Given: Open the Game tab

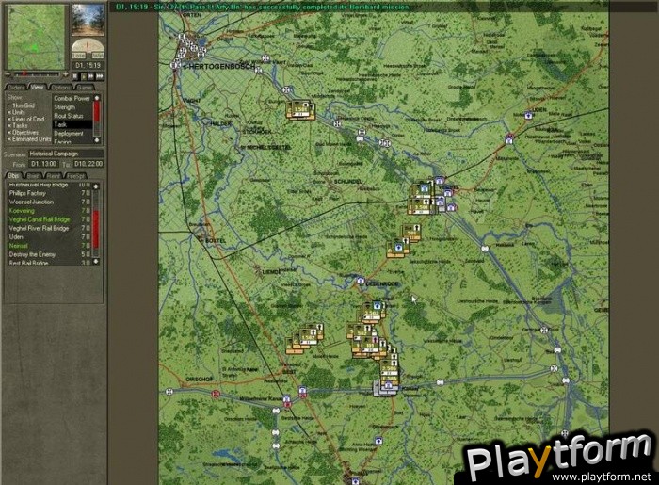Looking at the screenshot, I should (85, 88).
